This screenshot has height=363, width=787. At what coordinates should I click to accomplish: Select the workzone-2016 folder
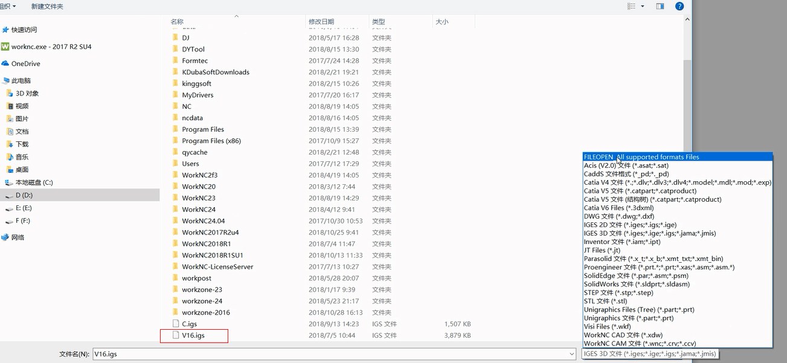pyautogui.click(x=205, y=313)
